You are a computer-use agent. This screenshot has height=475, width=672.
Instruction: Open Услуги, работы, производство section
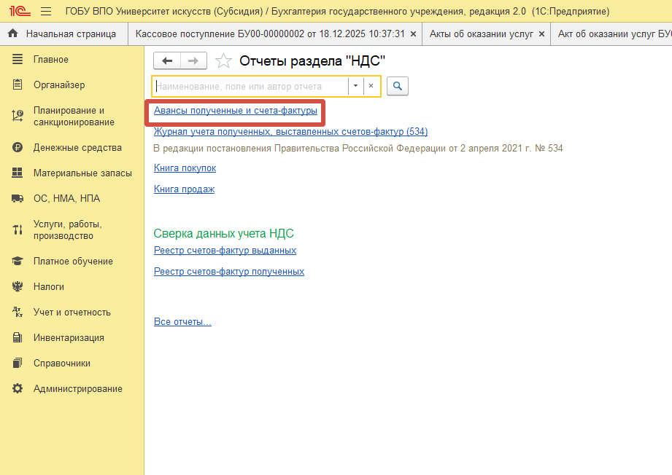pos(68,229)
